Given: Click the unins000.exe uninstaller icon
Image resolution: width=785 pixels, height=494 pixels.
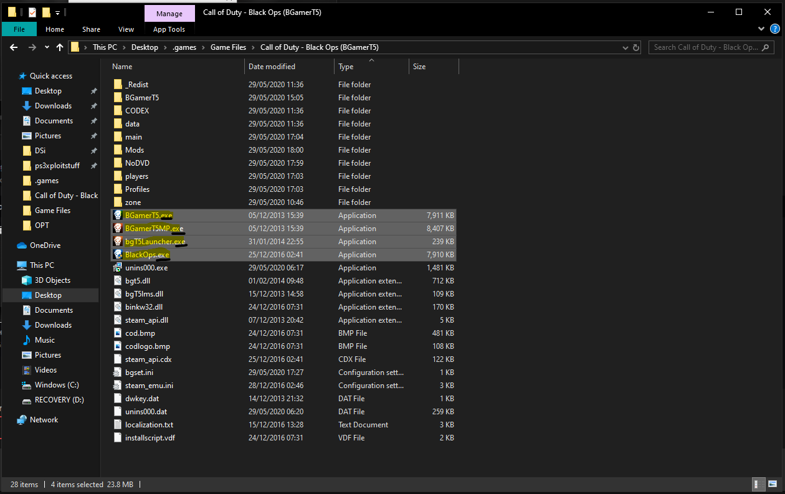Looking at the screenshot, I should [x=118, y=268].
